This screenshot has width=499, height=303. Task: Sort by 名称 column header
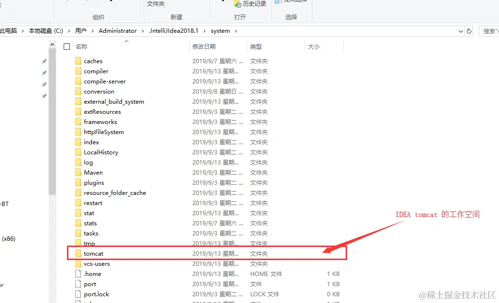tap(81, 46)
